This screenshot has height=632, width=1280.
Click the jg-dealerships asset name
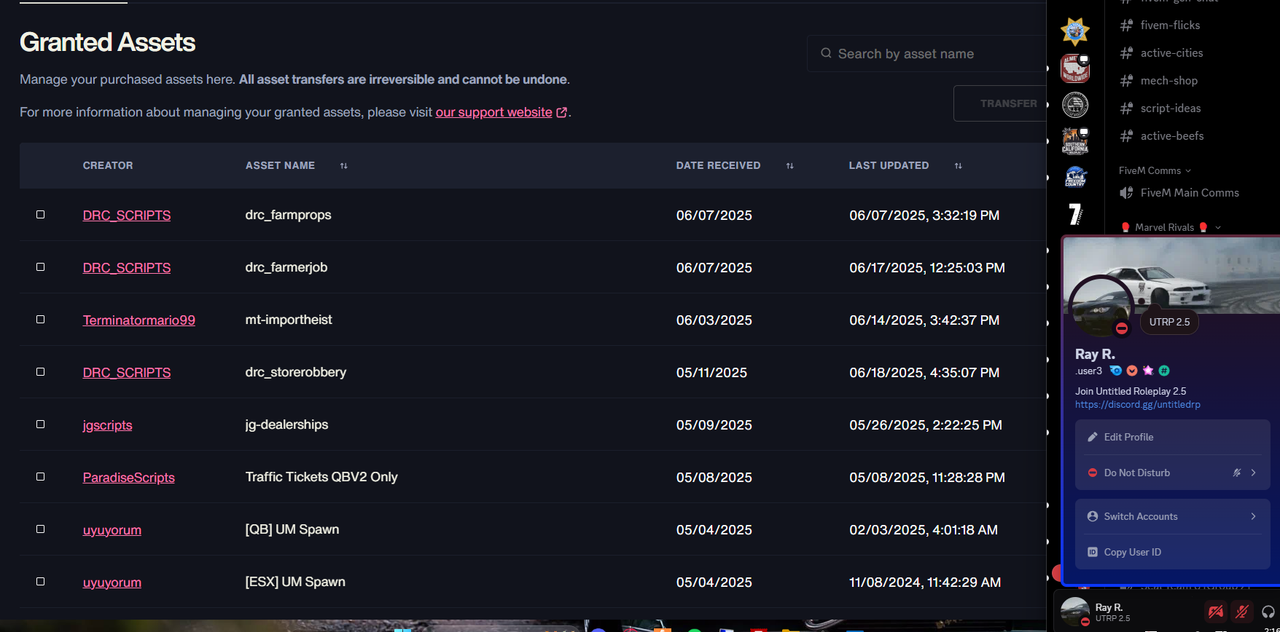[286, 424]
